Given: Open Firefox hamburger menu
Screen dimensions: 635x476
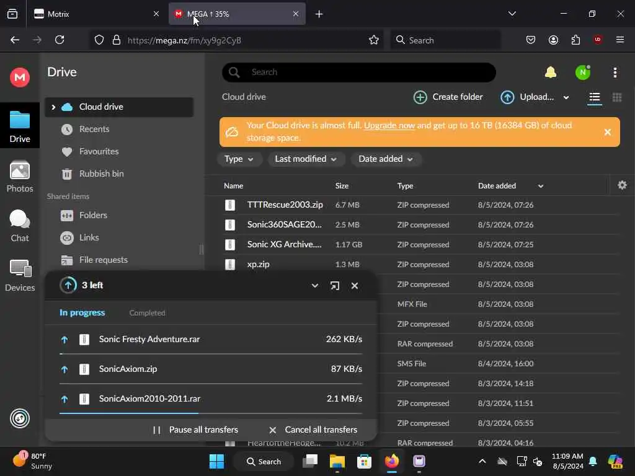Looking at the screenshot, I should (x=619, y=40).
